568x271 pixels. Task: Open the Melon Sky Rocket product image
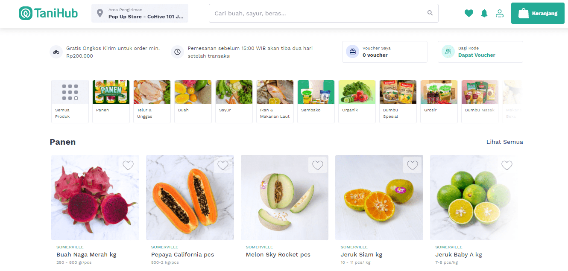pyautogui.click(x=284, y=198)
